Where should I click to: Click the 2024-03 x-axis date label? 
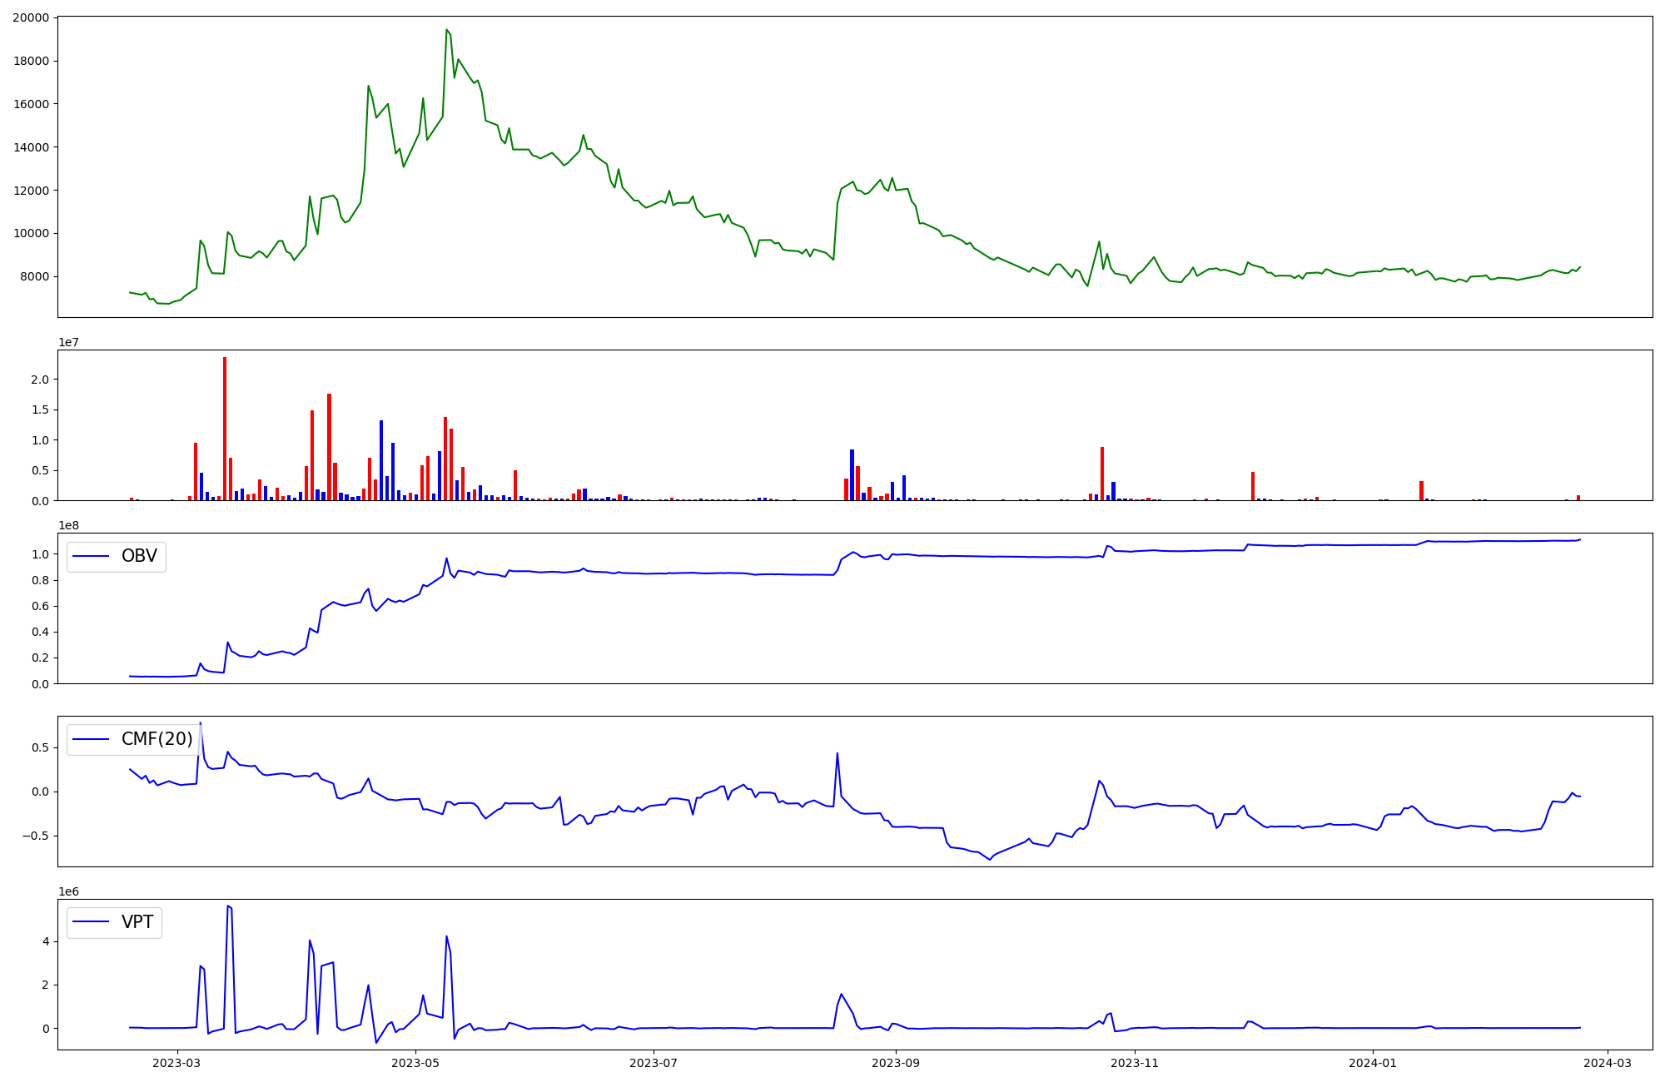(1608, 1063)
